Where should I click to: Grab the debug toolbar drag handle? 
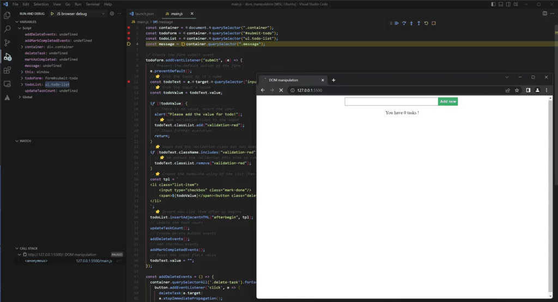pos(391,23)
